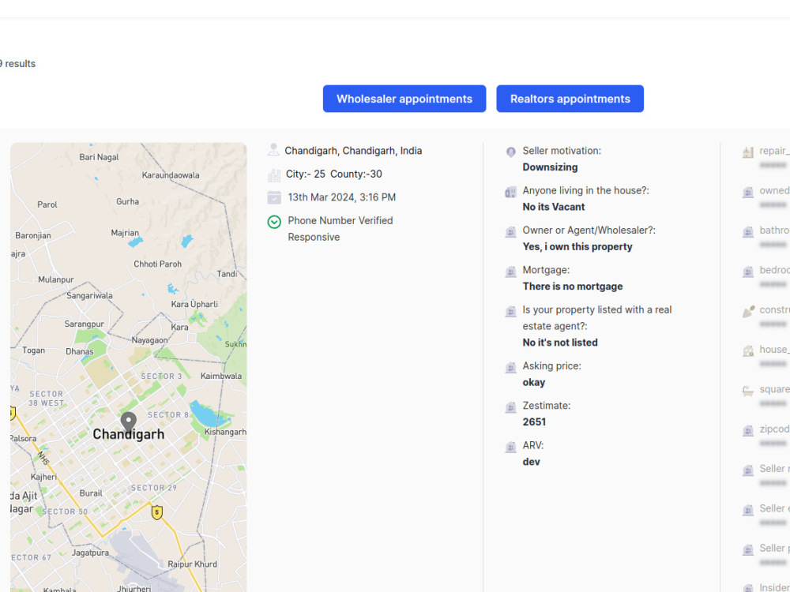Click the icon beside ARV

coord(510,447)
